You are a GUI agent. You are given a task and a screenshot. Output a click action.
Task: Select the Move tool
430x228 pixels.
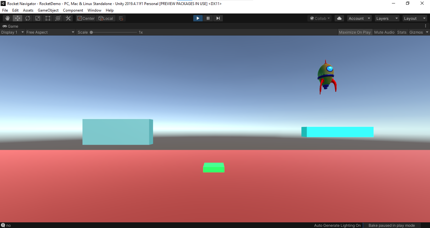(18, 18)
